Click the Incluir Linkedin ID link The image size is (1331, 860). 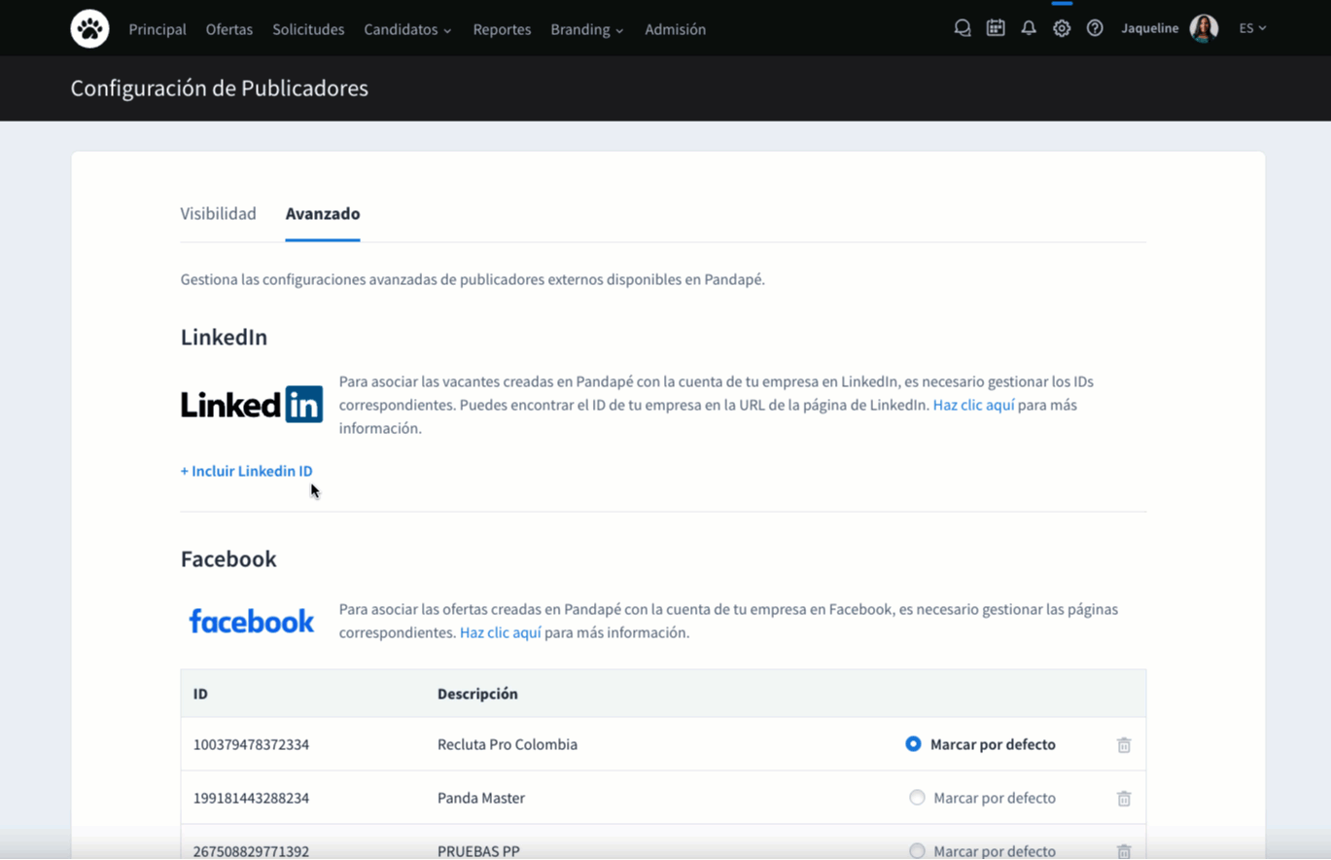[247, 471]
